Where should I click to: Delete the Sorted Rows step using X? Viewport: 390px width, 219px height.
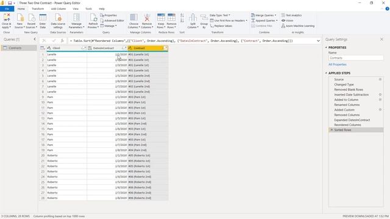coord(331,130)
